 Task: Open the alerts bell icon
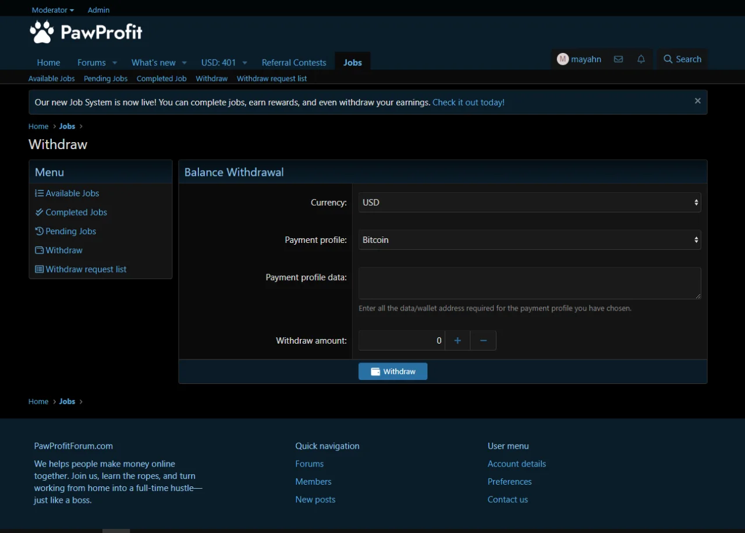point(641,59)
